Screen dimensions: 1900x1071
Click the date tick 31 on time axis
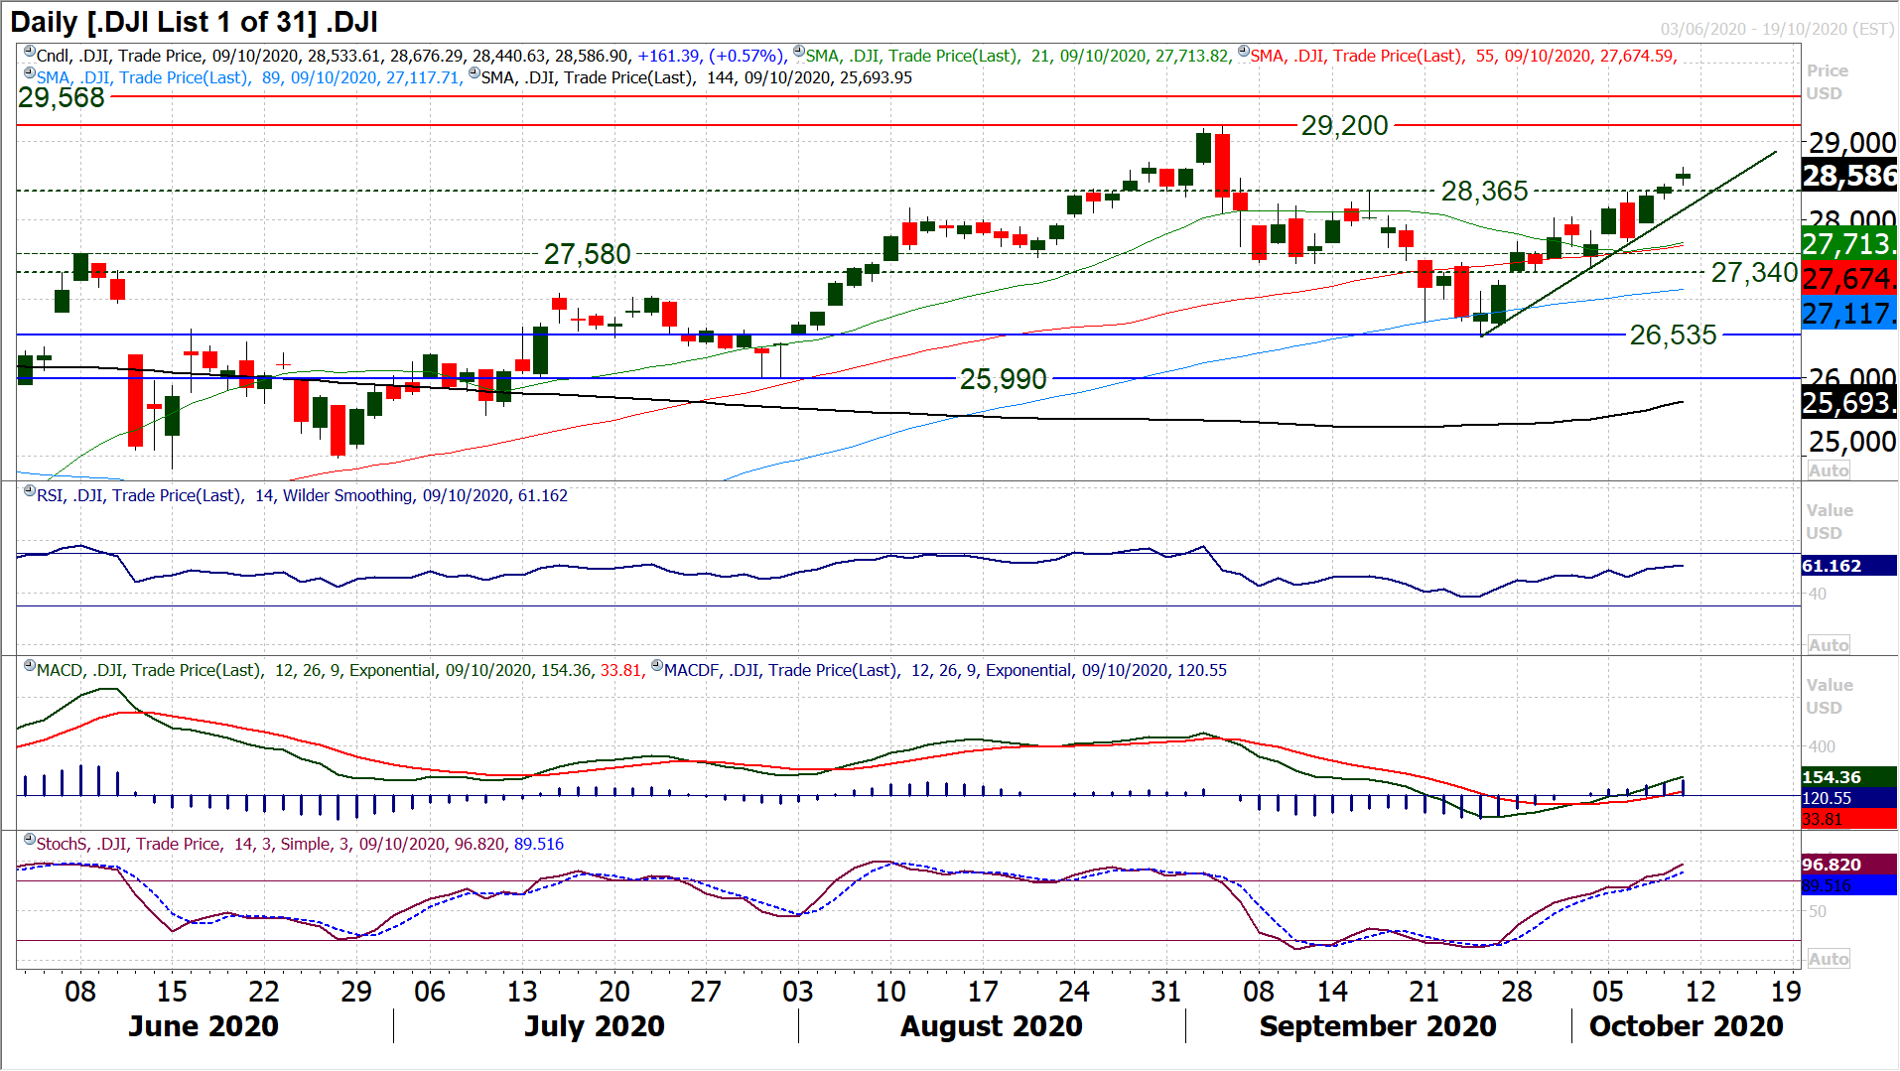click(x=1166, y=992)
